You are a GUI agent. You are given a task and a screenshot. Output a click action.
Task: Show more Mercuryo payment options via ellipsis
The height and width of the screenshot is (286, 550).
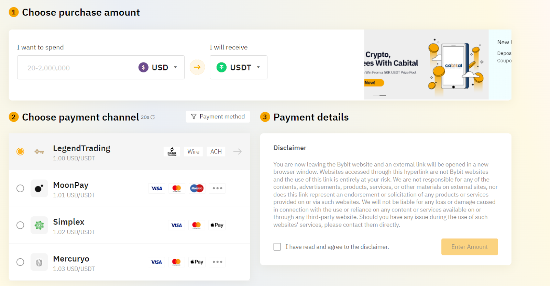pyautogui.click(x=217, y=262)
